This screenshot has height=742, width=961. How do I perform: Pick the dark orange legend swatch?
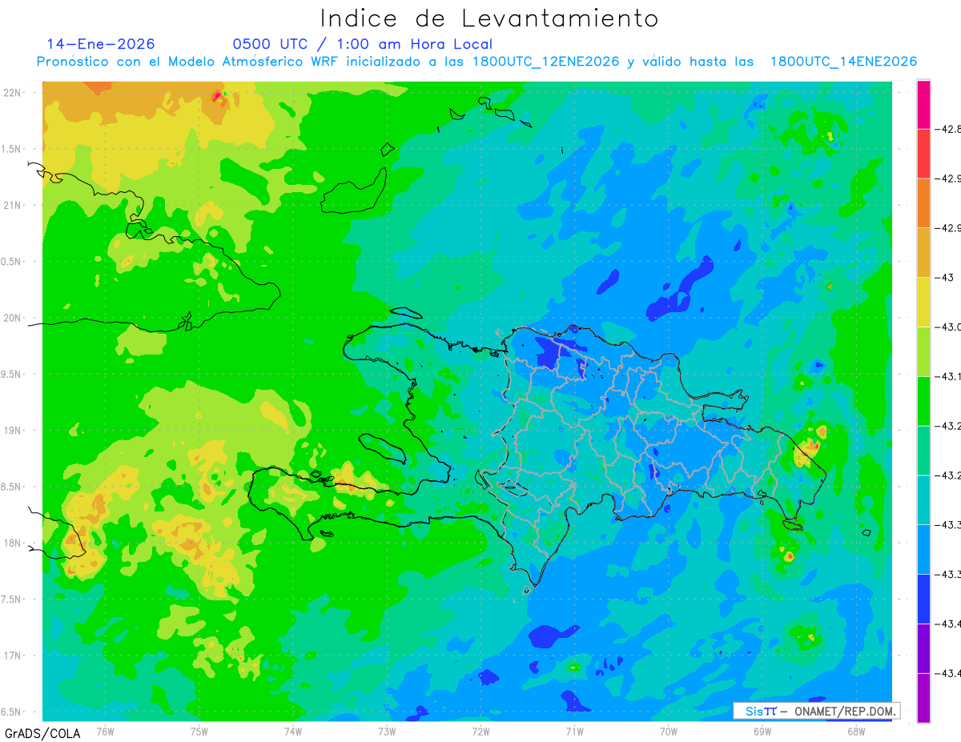tap(923, 203)
